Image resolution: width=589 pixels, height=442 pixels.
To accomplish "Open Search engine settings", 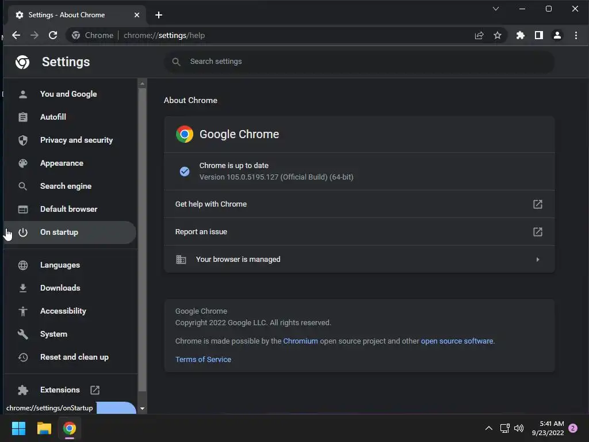I will 70,186.
